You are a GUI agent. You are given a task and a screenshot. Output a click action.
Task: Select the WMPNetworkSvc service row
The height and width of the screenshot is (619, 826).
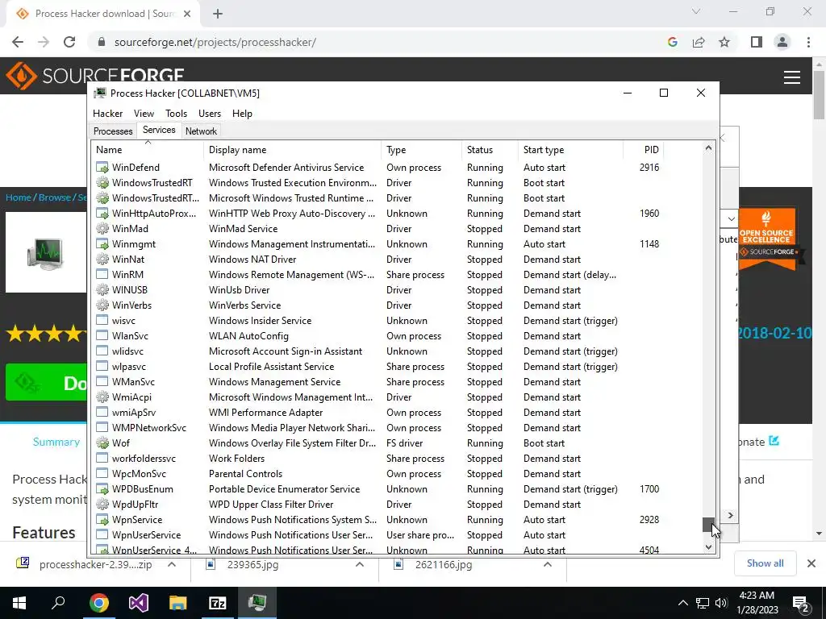tap(378, 427)
